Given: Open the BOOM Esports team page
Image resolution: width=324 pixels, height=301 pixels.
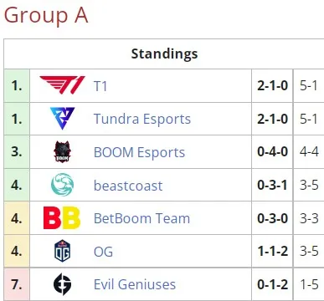Looking at the screenshot, I should [x=139, y=152].
